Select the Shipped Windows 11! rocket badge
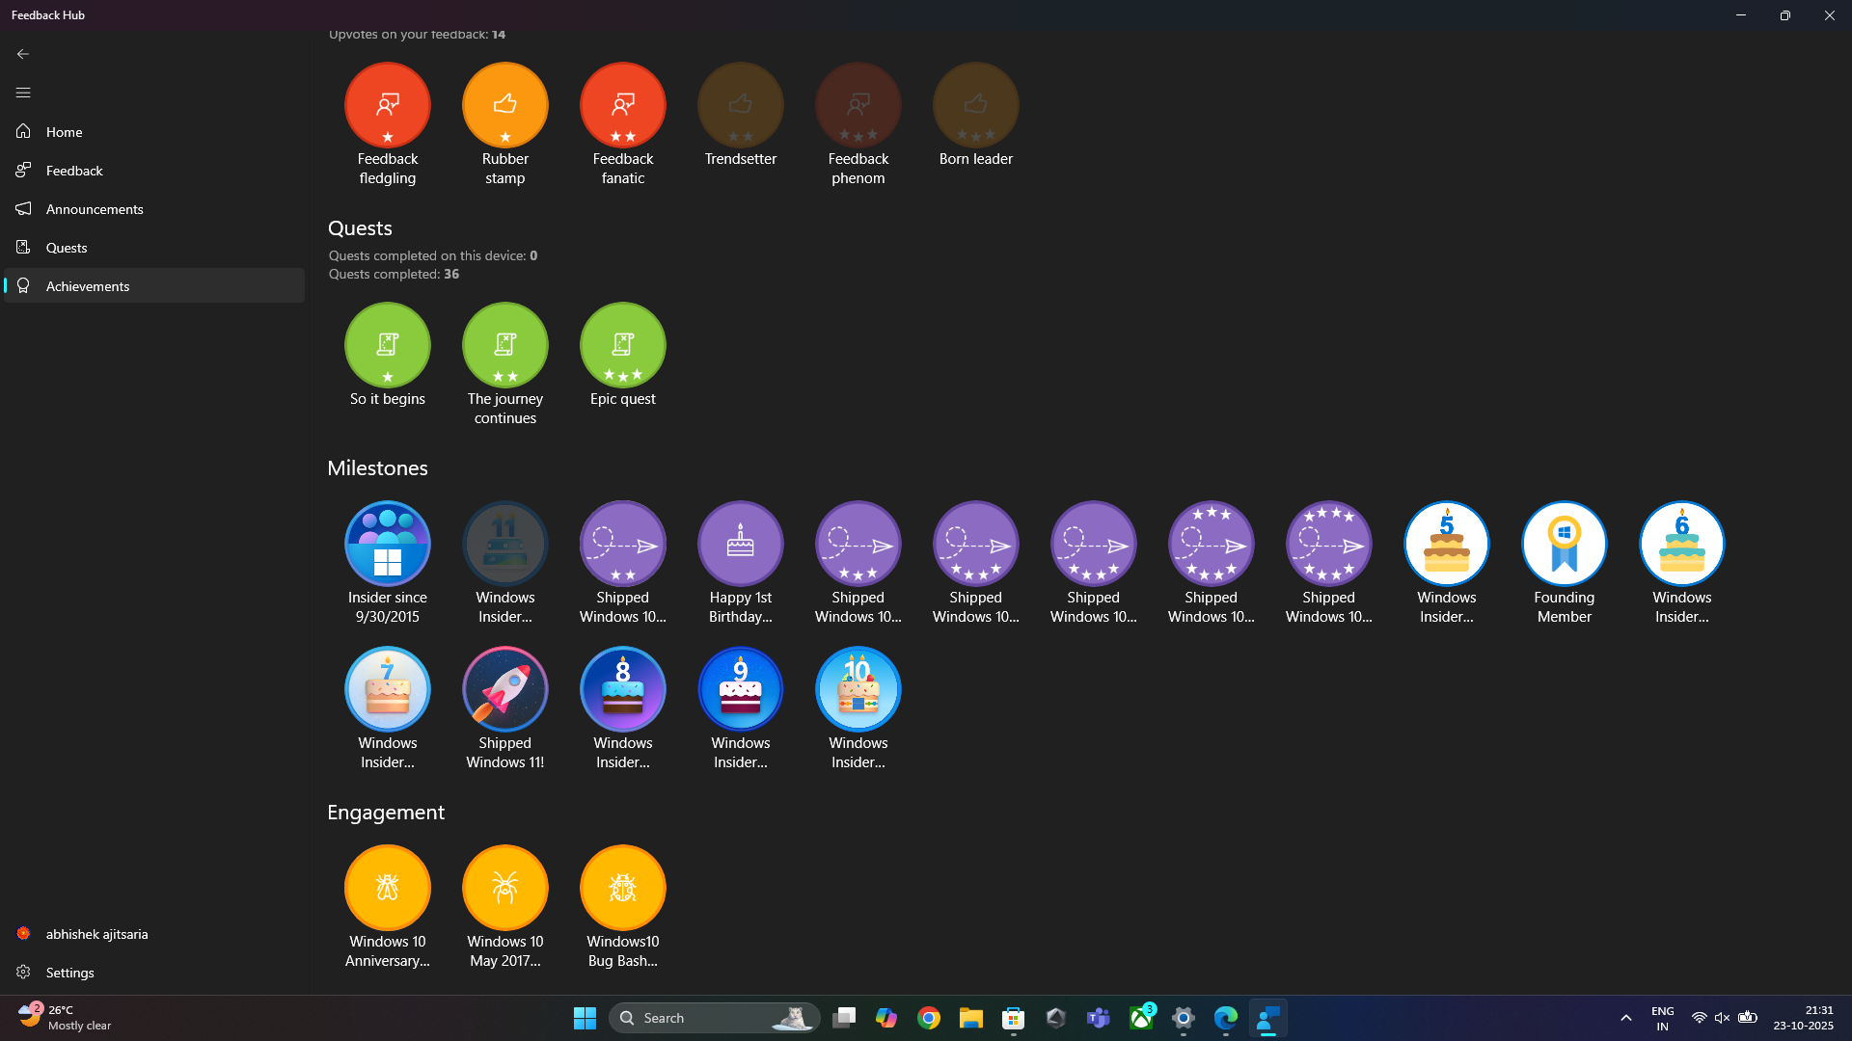The image size is (1852, 1041). click(x=505, y=690)
